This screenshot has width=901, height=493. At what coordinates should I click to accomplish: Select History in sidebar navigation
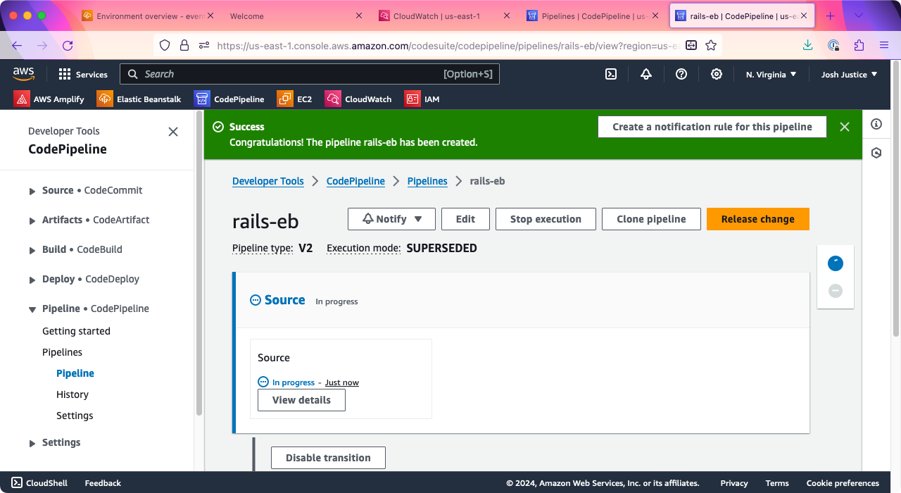click(73, 394)
